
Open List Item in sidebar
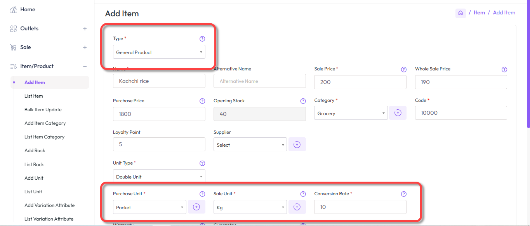pyautogui.click(x=34, y=96)
